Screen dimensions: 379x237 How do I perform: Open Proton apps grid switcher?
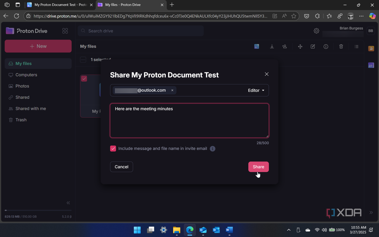(x=65, y=31)
